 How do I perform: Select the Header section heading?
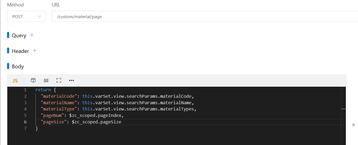(x=20, y=51)
